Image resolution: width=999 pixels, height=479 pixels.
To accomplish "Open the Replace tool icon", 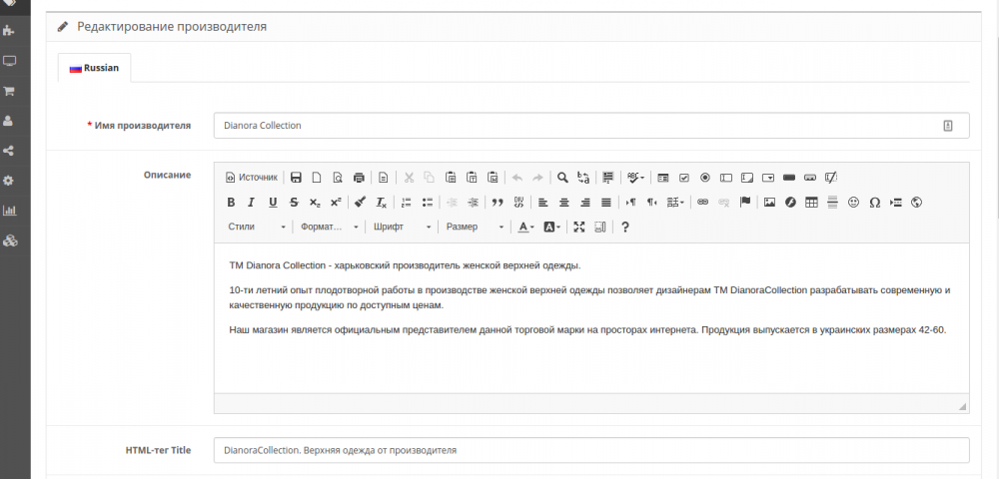I will [x=583, y=178].
